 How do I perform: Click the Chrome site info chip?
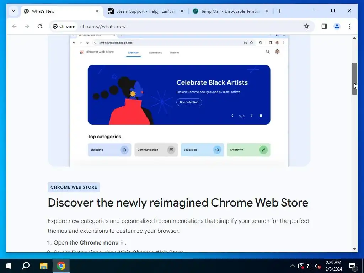64,26
